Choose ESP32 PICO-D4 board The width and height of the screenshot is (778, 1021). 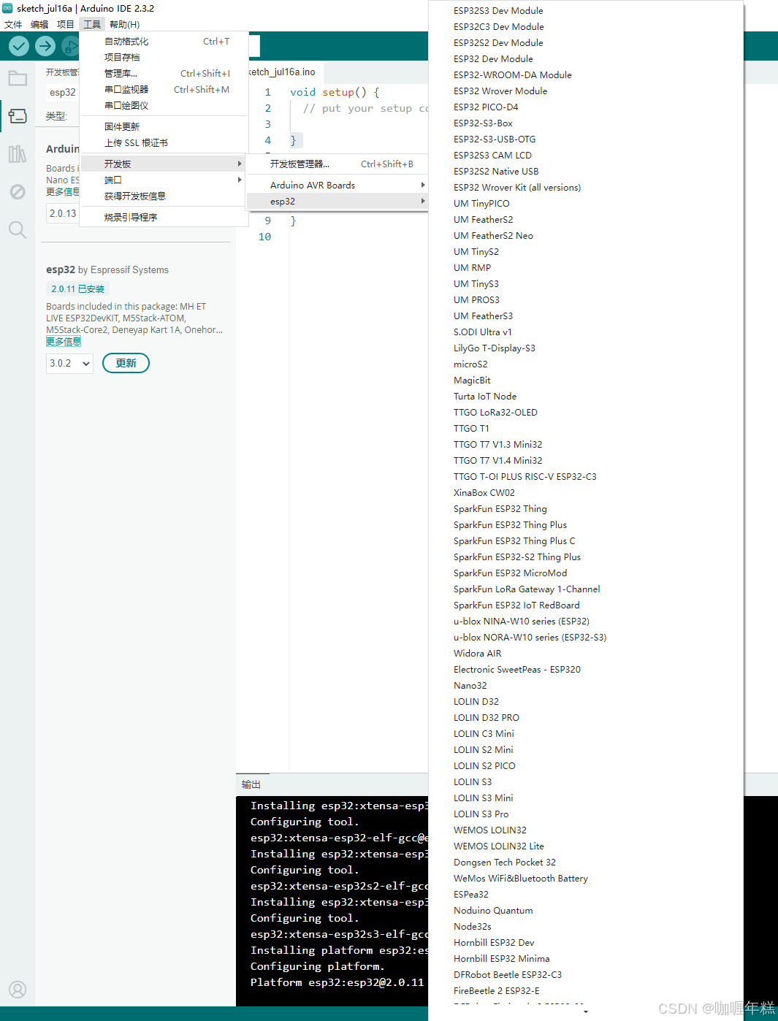pyautogui.click(x=586, y=107)
